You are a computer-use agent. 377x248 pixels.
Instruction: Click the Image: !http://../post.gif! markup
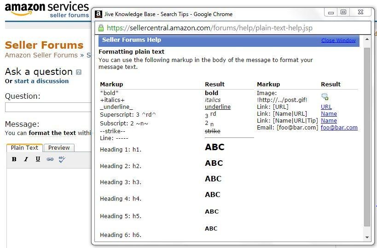pos(282,96)
